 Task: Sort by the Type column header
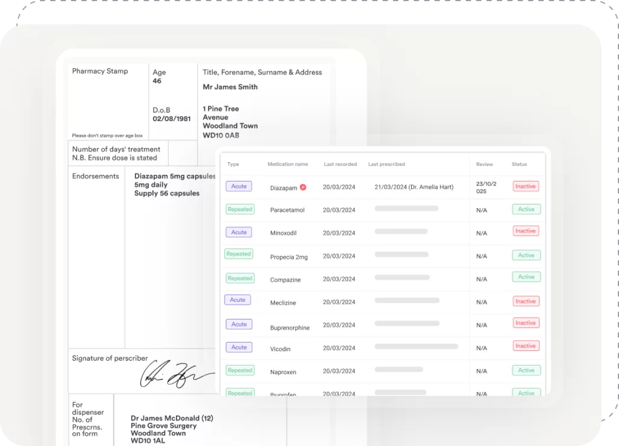[233, 164]
